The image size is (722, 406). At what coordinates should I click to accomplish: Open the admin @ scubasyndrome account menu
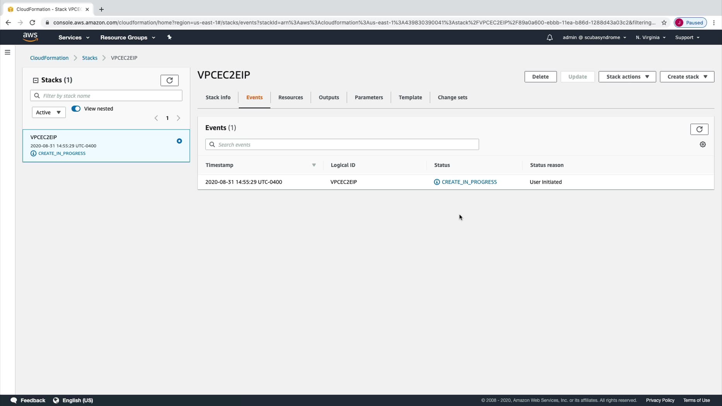594,38
